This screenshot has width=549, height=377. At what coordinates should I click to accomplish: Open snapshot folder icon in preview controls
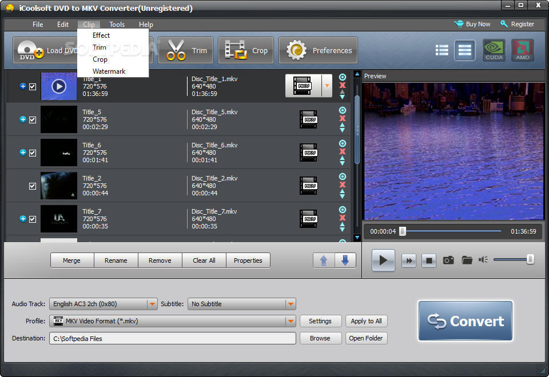[x=467, y=260]
